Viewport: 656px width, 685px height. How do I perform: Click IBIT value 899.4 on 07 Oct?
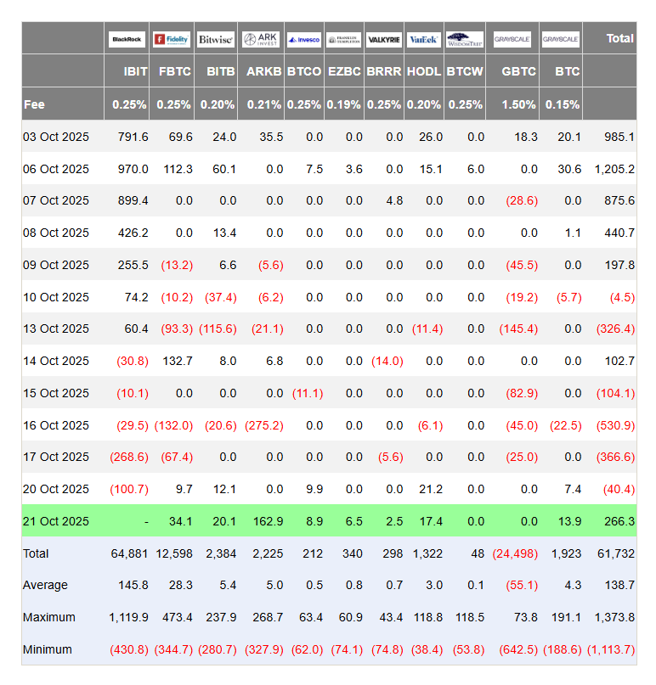click(133, 200)
